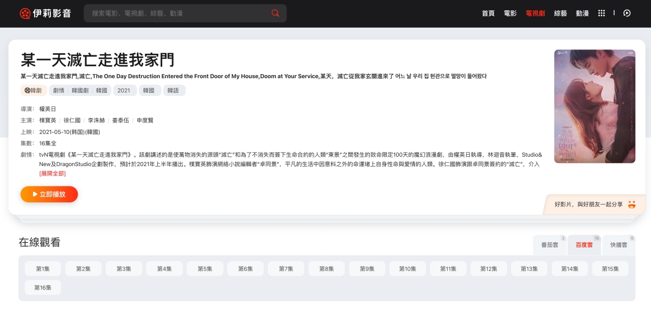Click the 2021 year tag
651x313 pixels.
click(124, 91)
